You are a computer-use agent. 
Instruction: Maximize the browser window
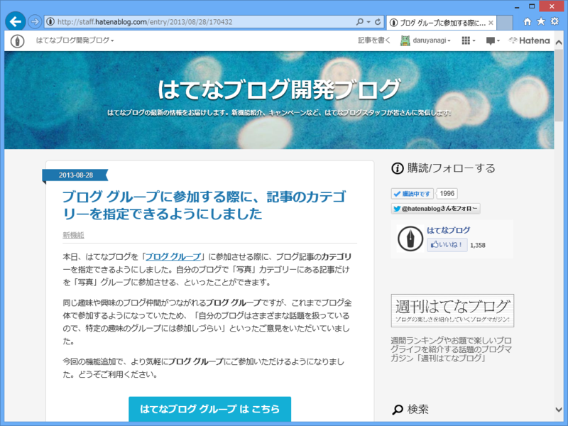pos(532,6)
